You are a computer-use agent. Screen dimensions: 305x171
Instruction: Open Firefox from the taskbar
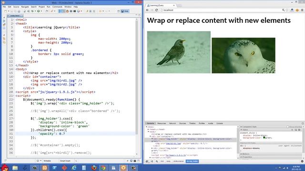click(94, 168)
